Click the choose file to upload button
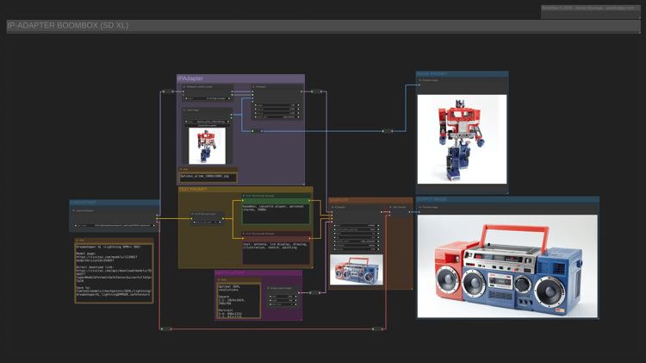 pos(207,126)
